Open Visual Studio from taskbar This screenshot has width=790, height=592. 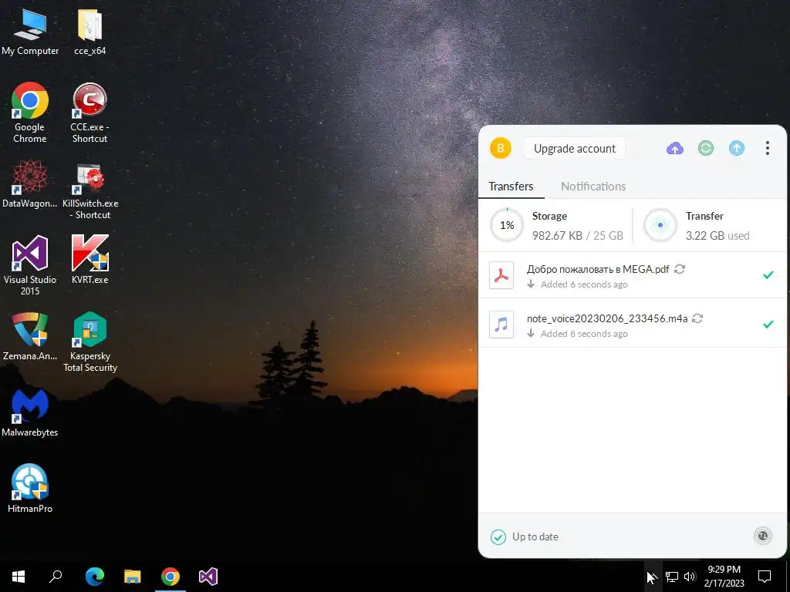(x=208, y=577)
